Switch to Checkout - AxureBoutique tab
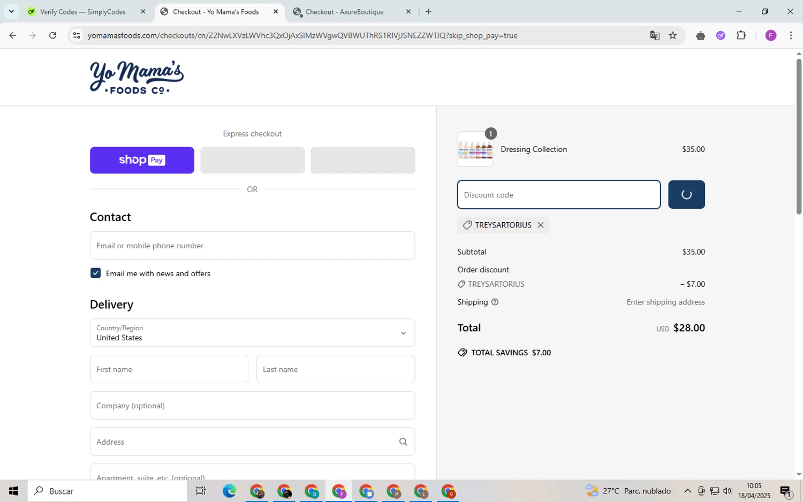 [x=345, y=12]
